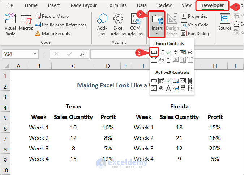Open the Data tab
The width and height of the screenshot is (244, 175).
[142, 5]
